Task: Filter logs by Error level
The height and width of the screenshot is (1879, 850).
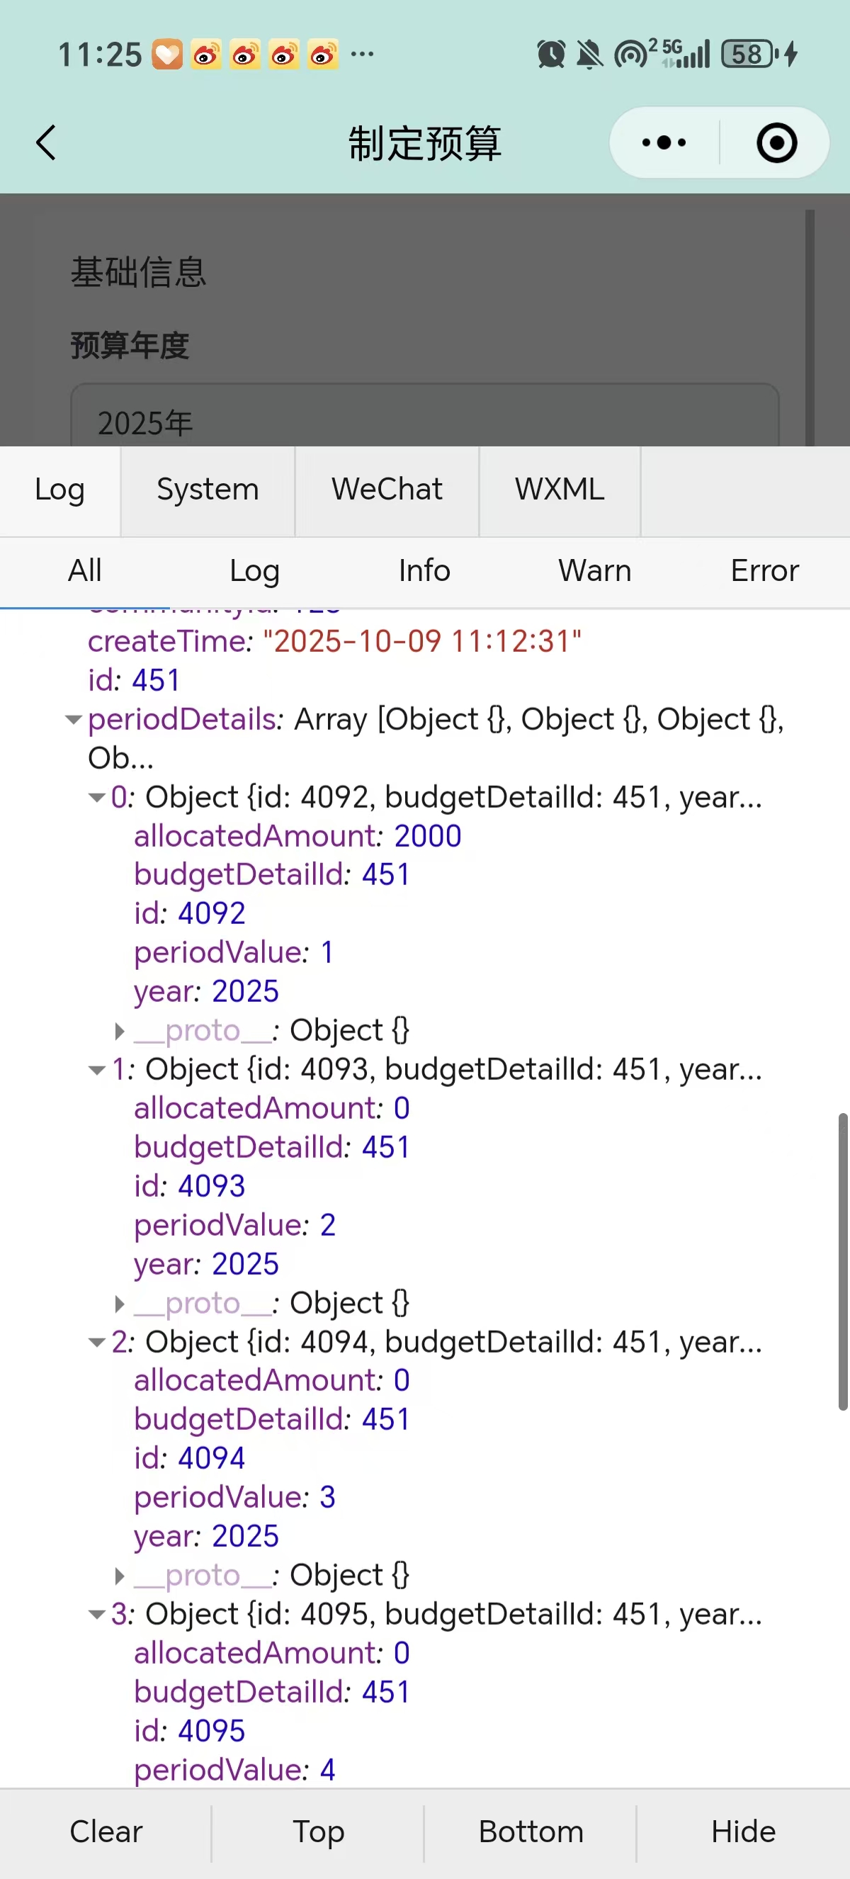Action: tap(764, 571)
